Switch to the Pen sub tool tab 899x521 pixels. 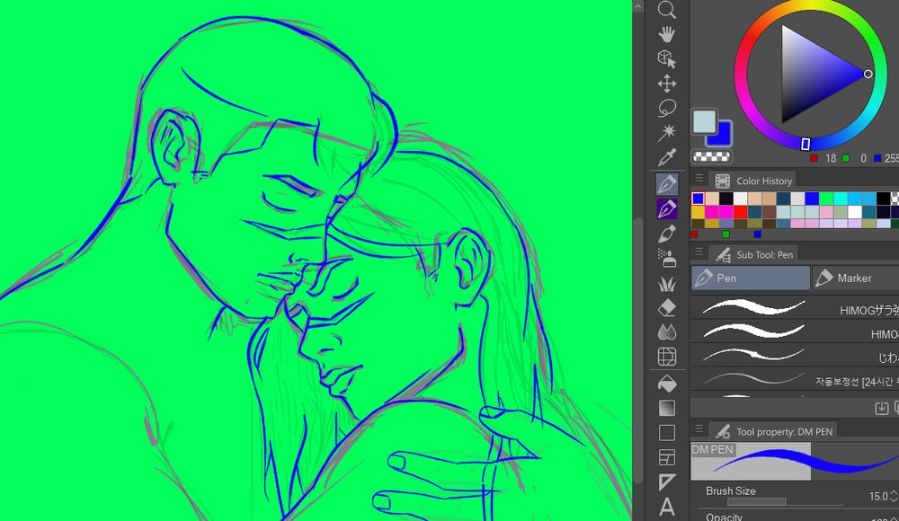tap(749, 278)
